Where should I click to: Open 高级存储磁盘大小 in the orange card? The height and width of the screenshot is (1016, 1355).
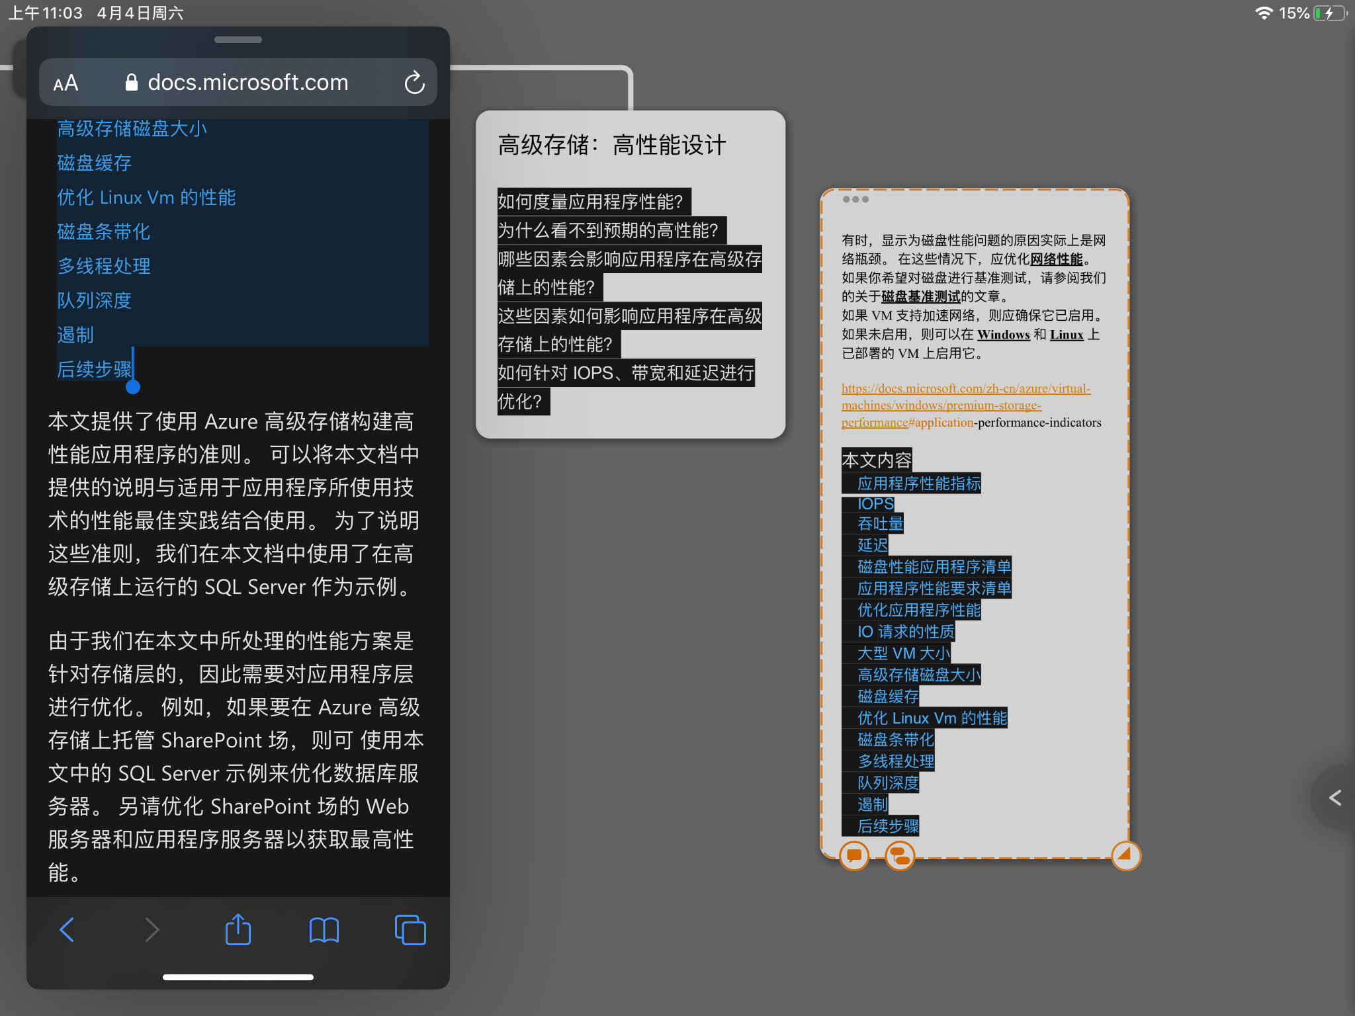point(919,675)
